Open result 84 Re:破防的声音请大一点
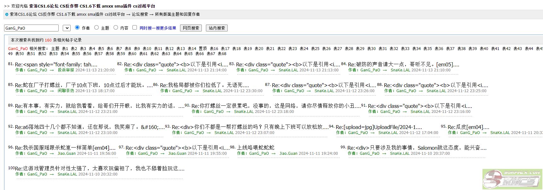The width and height of the screenshot is (543, 190). [x=404, y=64]
